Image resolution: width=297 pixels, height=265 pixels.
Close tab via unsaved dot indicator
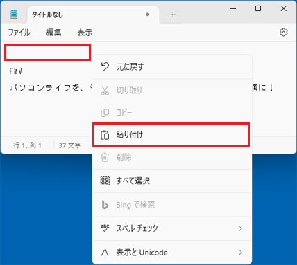coord(148,15)
